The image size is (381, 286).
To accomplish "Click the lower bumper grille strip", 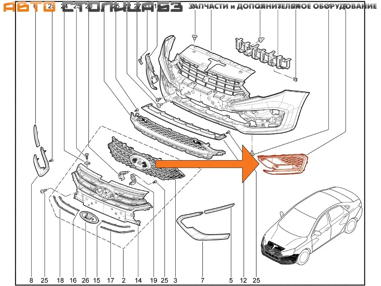I will 175,133.
